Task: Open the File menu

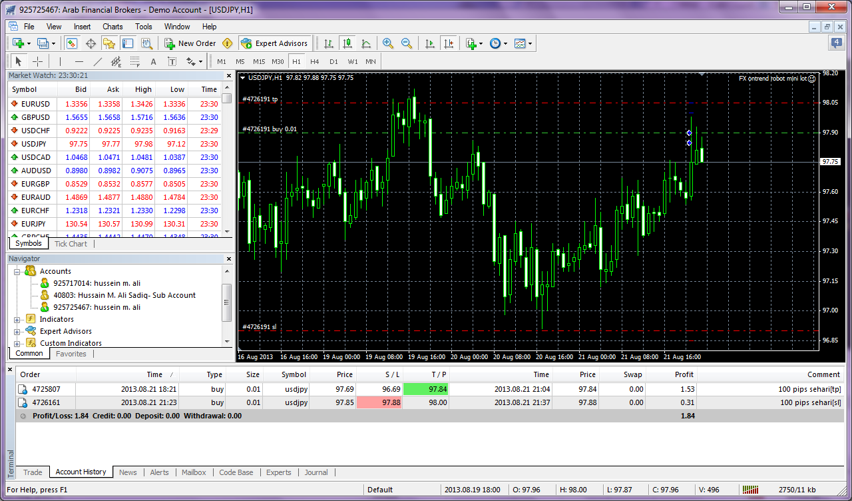Action: (x=29, y=27)
